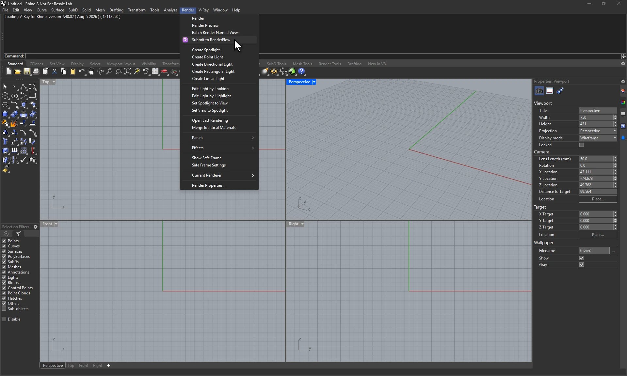Viewport: 627px width, 376px height.
Task: Select the Zoom Window icon
Action: click(x=119, y=71)
